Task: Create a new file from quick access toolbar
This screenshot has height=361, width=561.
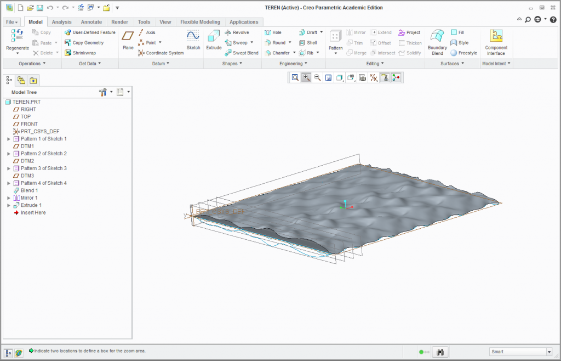Action: [x=21, y=8]
